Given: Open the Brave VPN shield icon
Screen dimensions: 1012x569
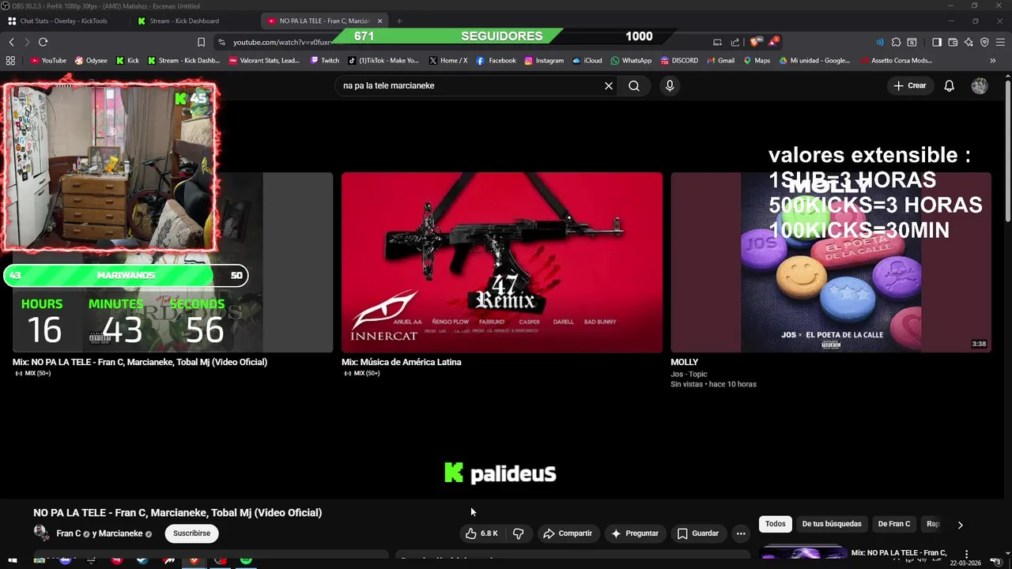Looking at the screenshot, I should pyautogui.click(x=984, y=42).
